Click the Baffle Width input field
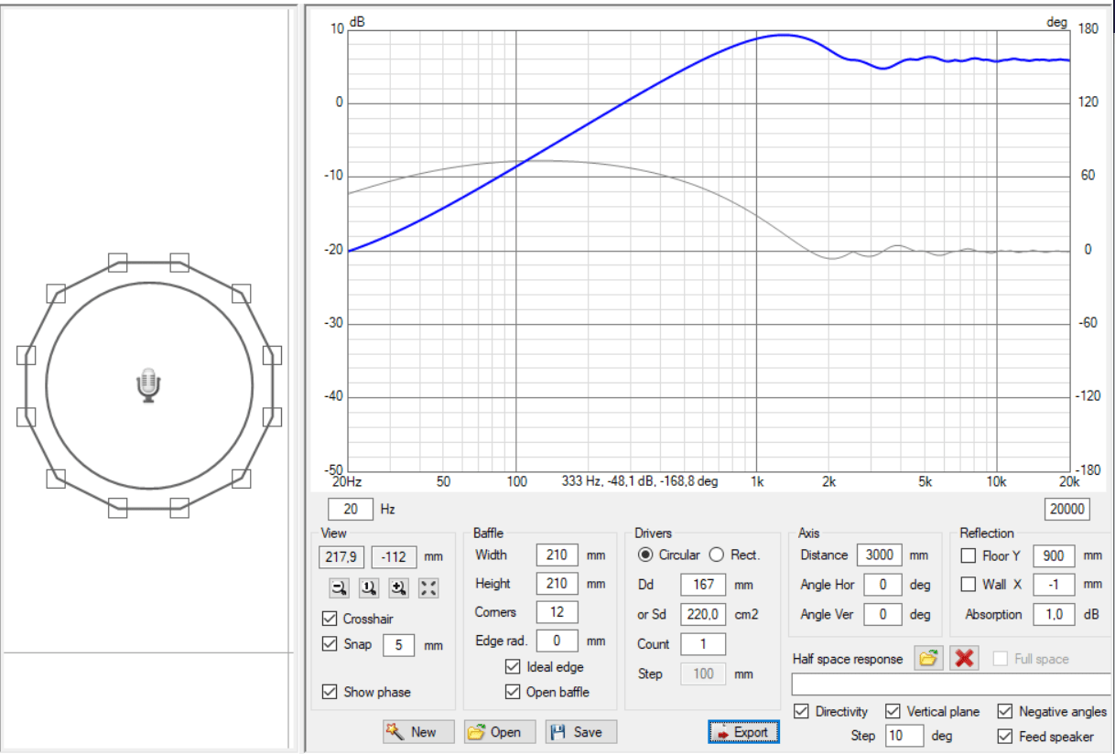1115x754 pixels. coord(557,555)
